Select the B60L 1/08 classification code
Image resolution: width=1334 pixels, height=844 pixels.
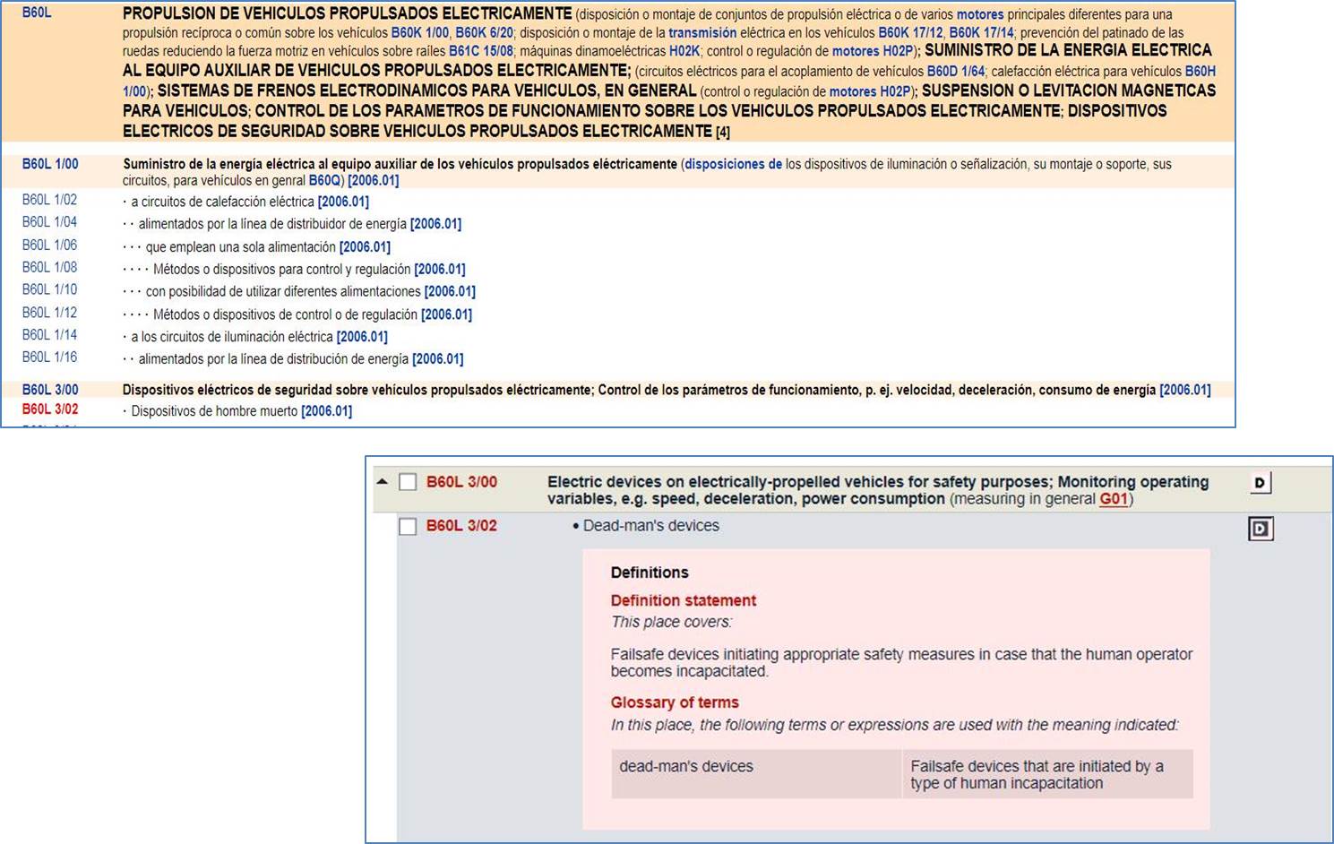(x=49, y=267)
